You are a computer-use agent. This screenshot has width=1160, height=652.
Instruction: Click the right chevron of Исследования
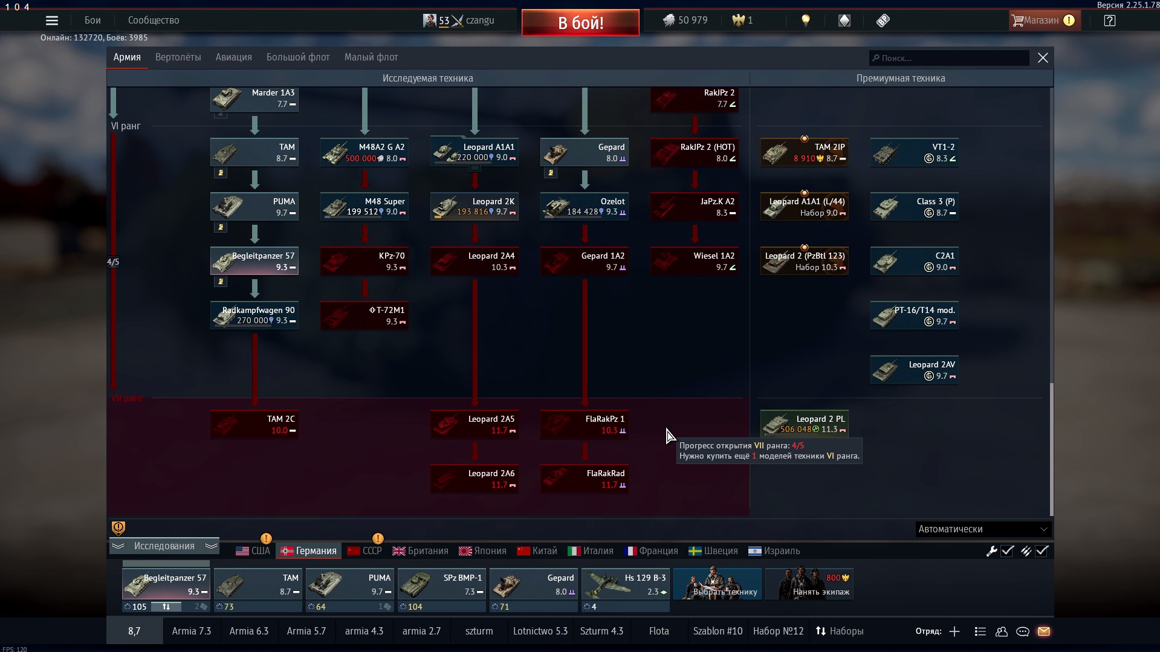[x=211, y=546]
